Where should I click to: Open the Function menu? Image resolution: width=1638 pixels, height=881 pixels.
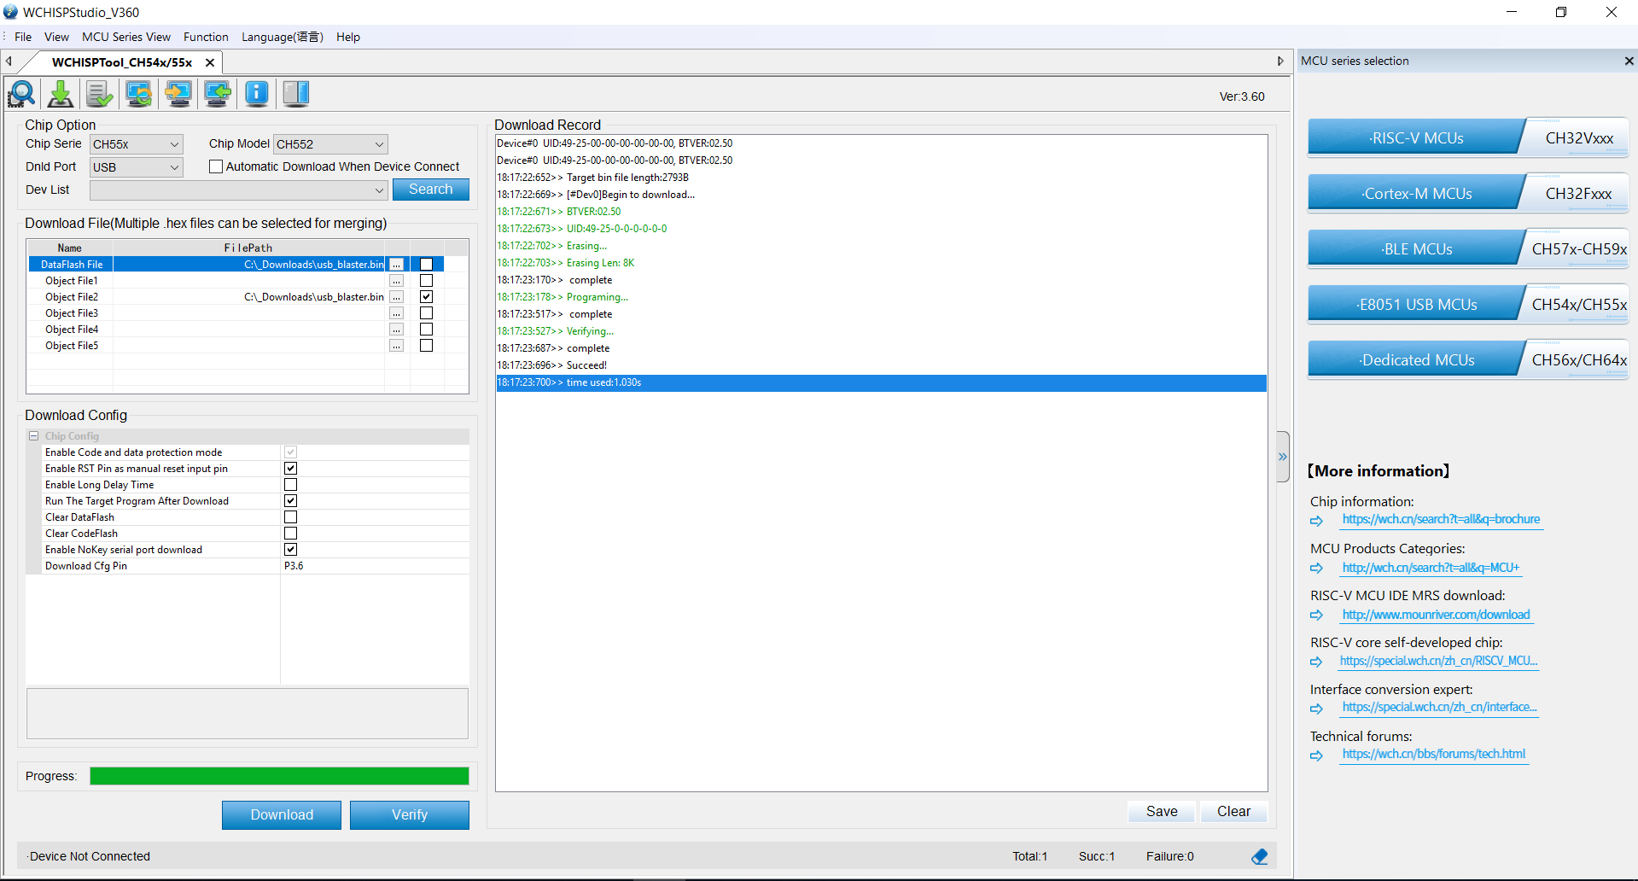[x=206, y=37]
